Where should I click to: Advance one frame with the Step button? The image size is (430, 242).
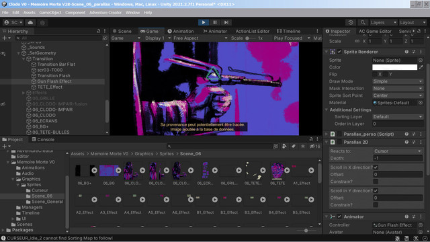coord(226,22)
